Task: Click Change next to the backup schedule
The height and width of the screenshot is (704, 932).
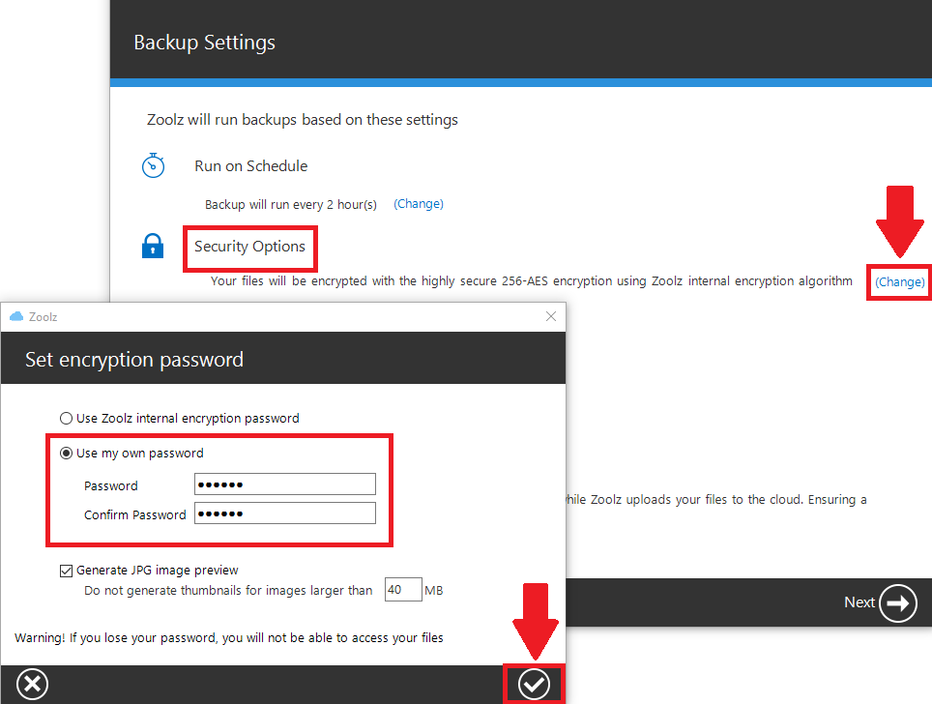Action: pos(418,203)
